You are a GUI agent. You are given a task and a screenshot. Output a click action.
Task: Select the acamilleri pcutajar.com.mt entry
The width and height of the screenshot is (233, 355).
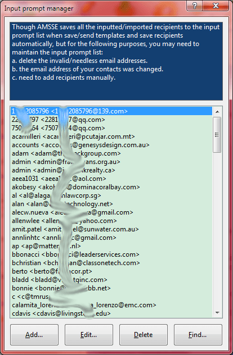(111, 136)
